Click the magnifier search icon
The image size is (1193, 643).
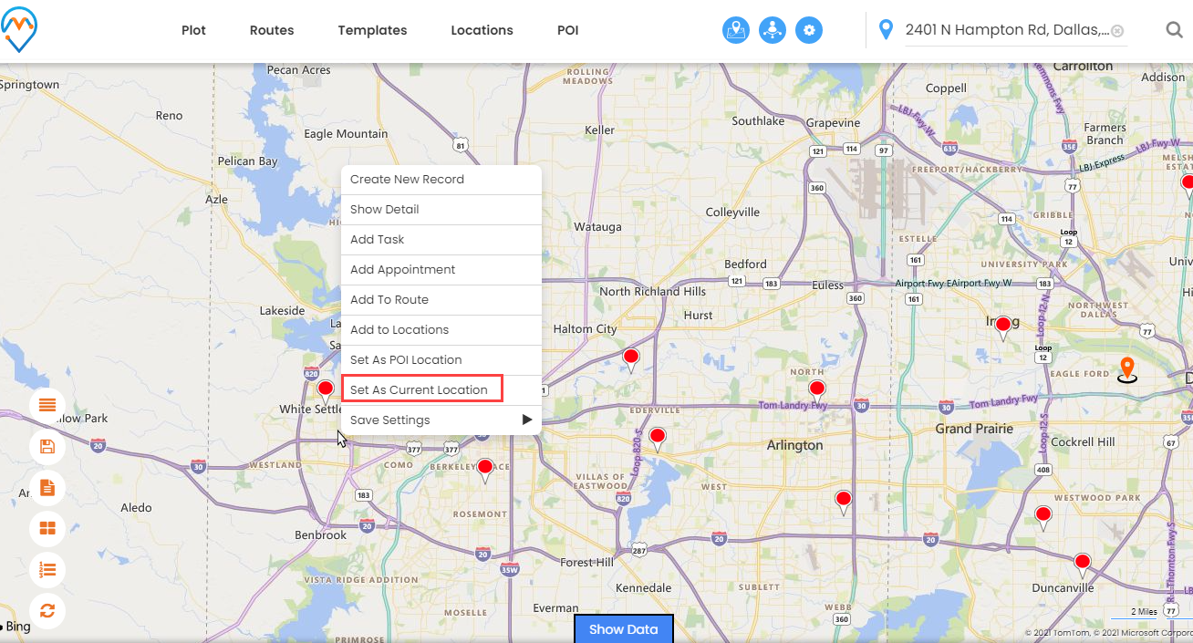[1174, 30]
